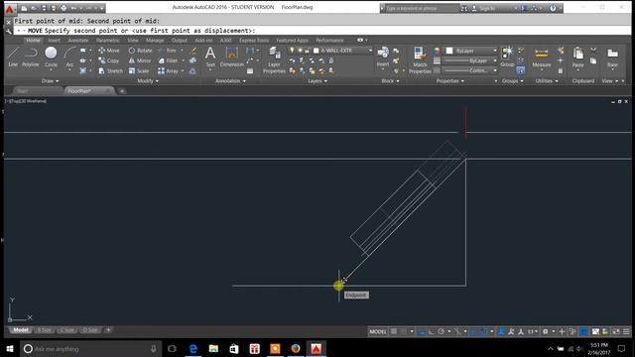
Task: Open the layer A-WALL-EXTR dropdown
Action: tap(370, 51)
